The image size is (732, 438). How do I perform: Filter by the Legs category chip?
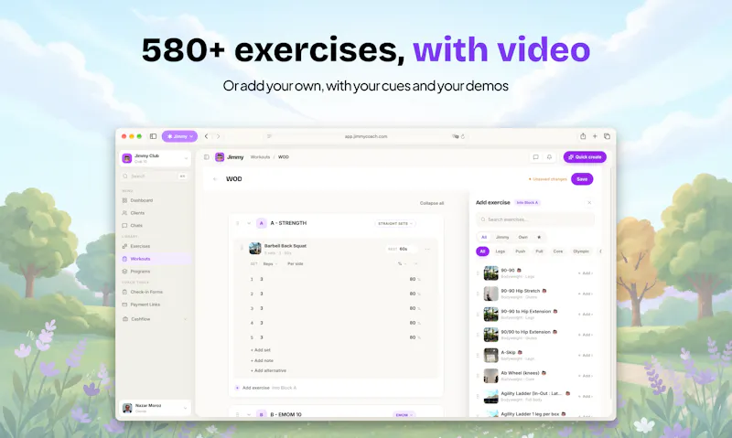pos(500,251)
